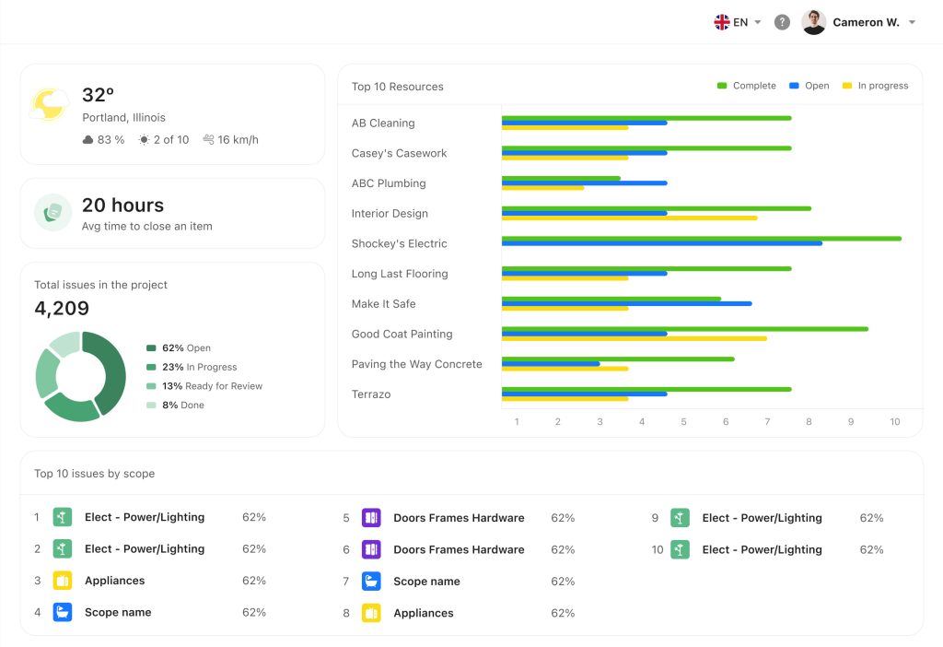Click the purple door icon in row 5
This screenshot has height=647, width=943.
coord(371,518)
